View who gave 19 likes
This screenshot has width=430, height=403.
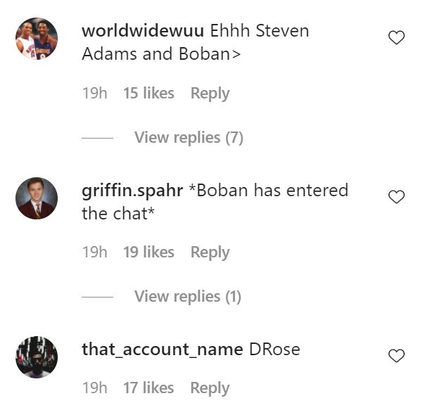pos(148,252)
